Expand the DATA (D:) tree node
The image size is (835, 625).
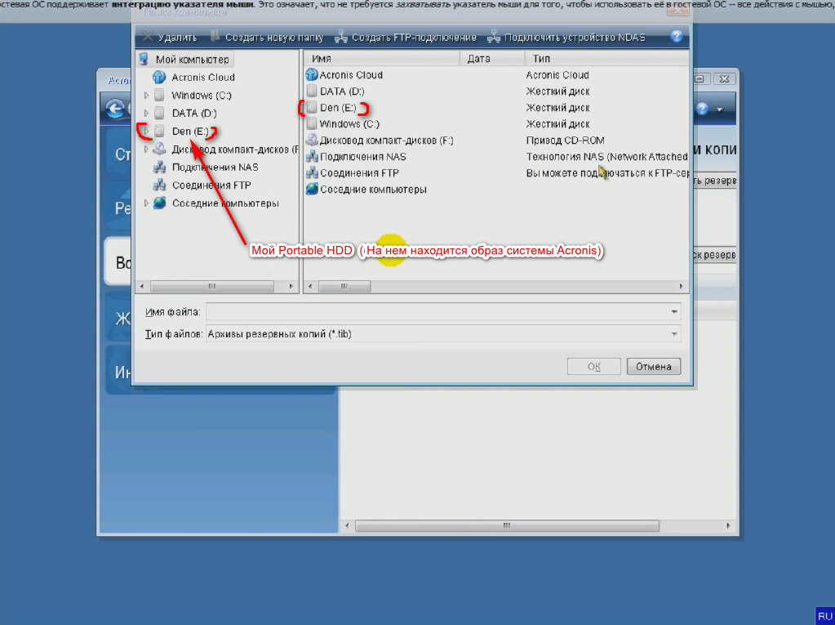click(147, 114)
